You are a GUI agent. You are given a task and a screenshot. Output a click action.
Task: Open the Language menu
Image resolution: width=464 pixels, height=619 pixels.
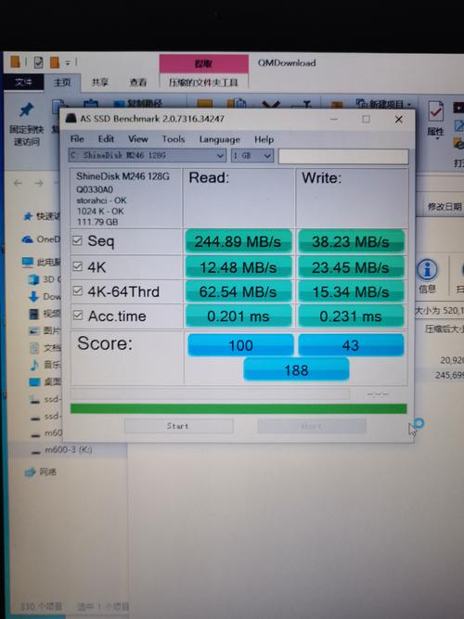tap(220, 139)
